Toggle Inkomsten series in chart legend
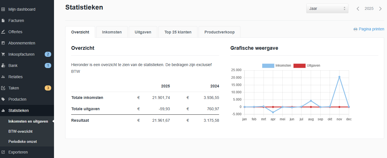This screenshot has width=387, height=158. pyautogui.click(x=276, y=66)
